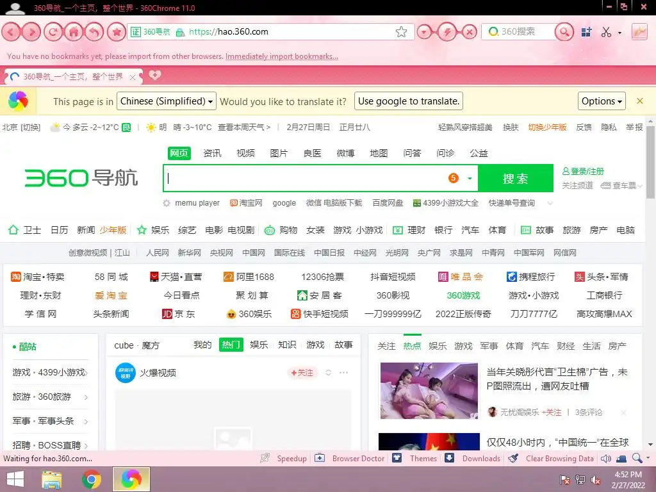656x492 pixels.
Task: Click the browser Forward arrow button
Action: [32, 32]
